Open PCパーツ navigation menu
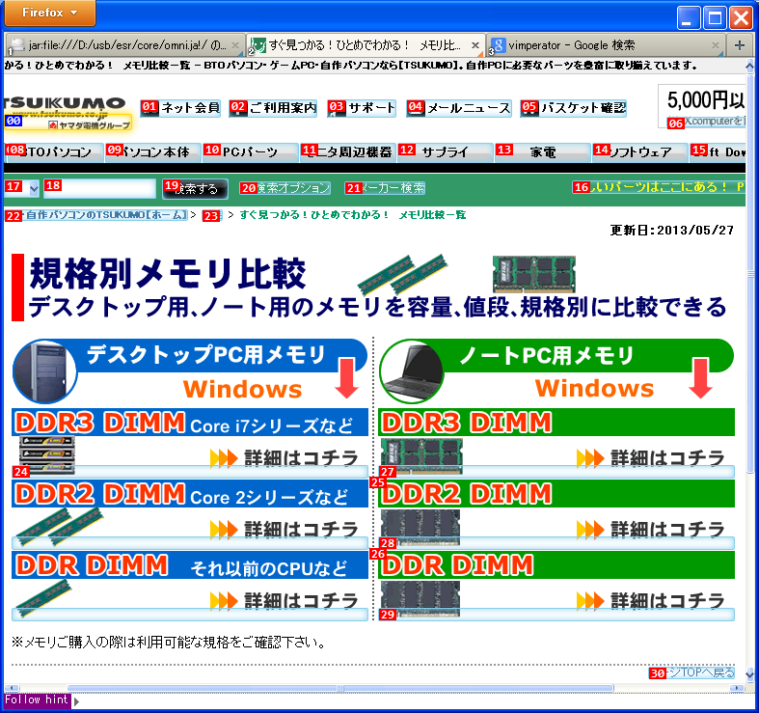The width and height of the screenshot is (759, 713). coord(250,152)
